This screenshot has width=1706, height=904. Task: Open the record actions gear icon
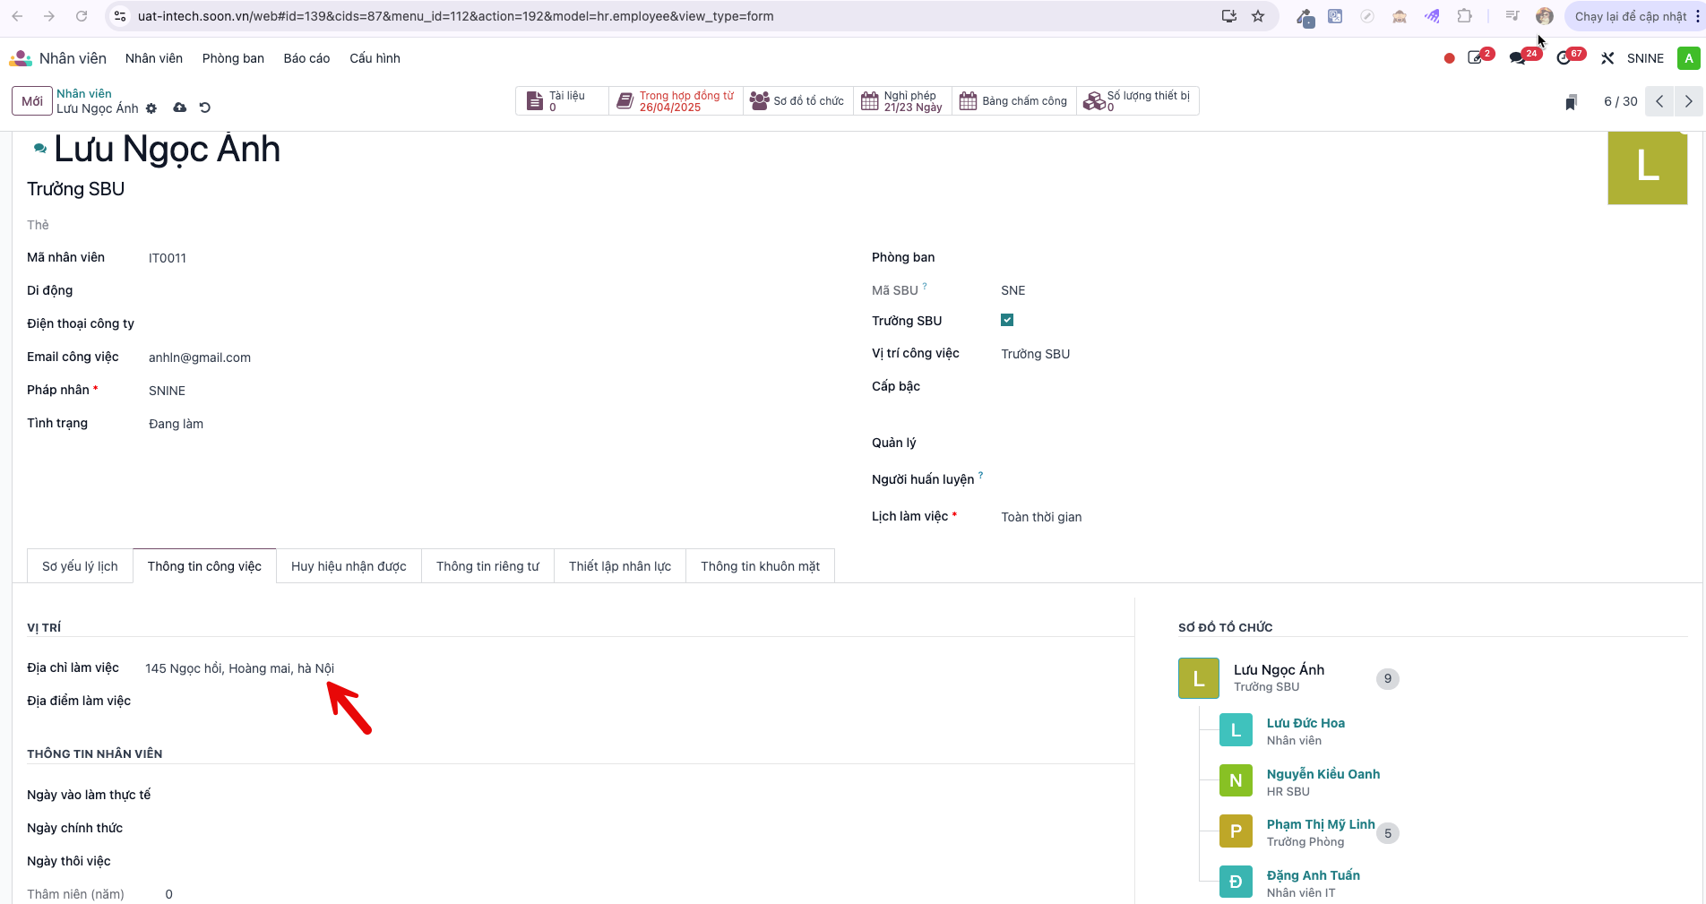tap(151, 108)
